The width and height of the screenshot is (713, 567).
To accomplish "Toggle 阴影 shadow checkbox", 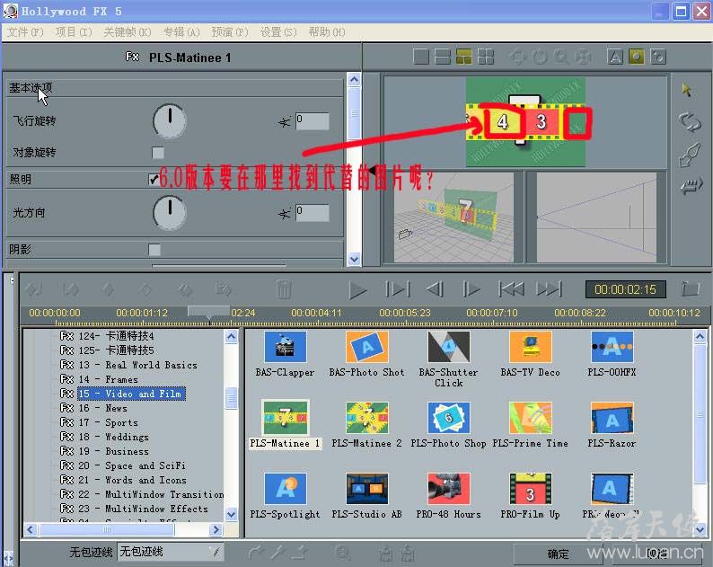I will click(154, 250).
